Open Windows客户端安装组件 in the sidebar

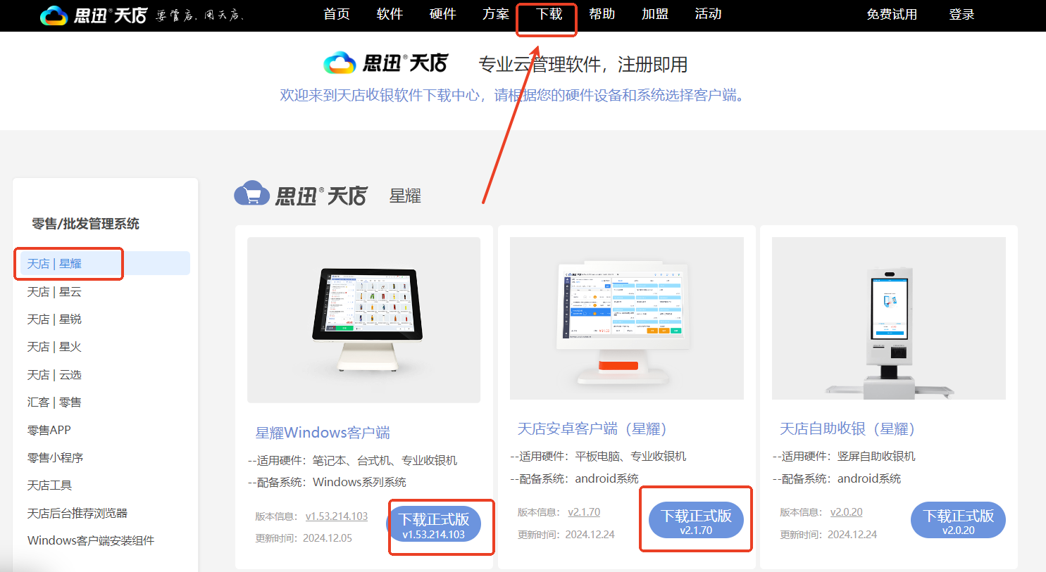pyautogui.click(x=91, y=540)
